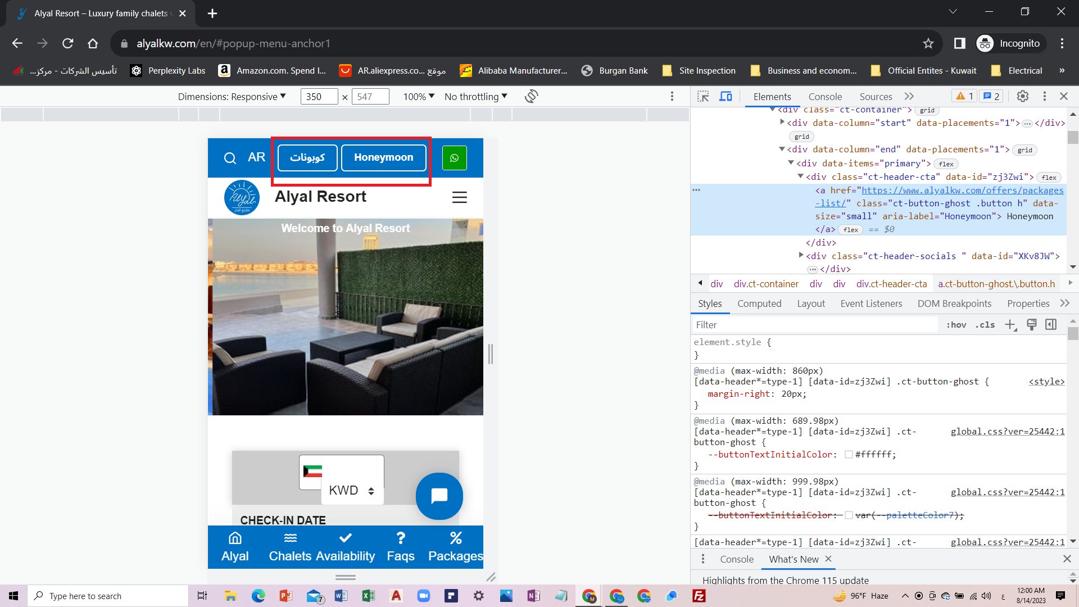Show more DevTools tabs via double chevron

click(909, 96)
